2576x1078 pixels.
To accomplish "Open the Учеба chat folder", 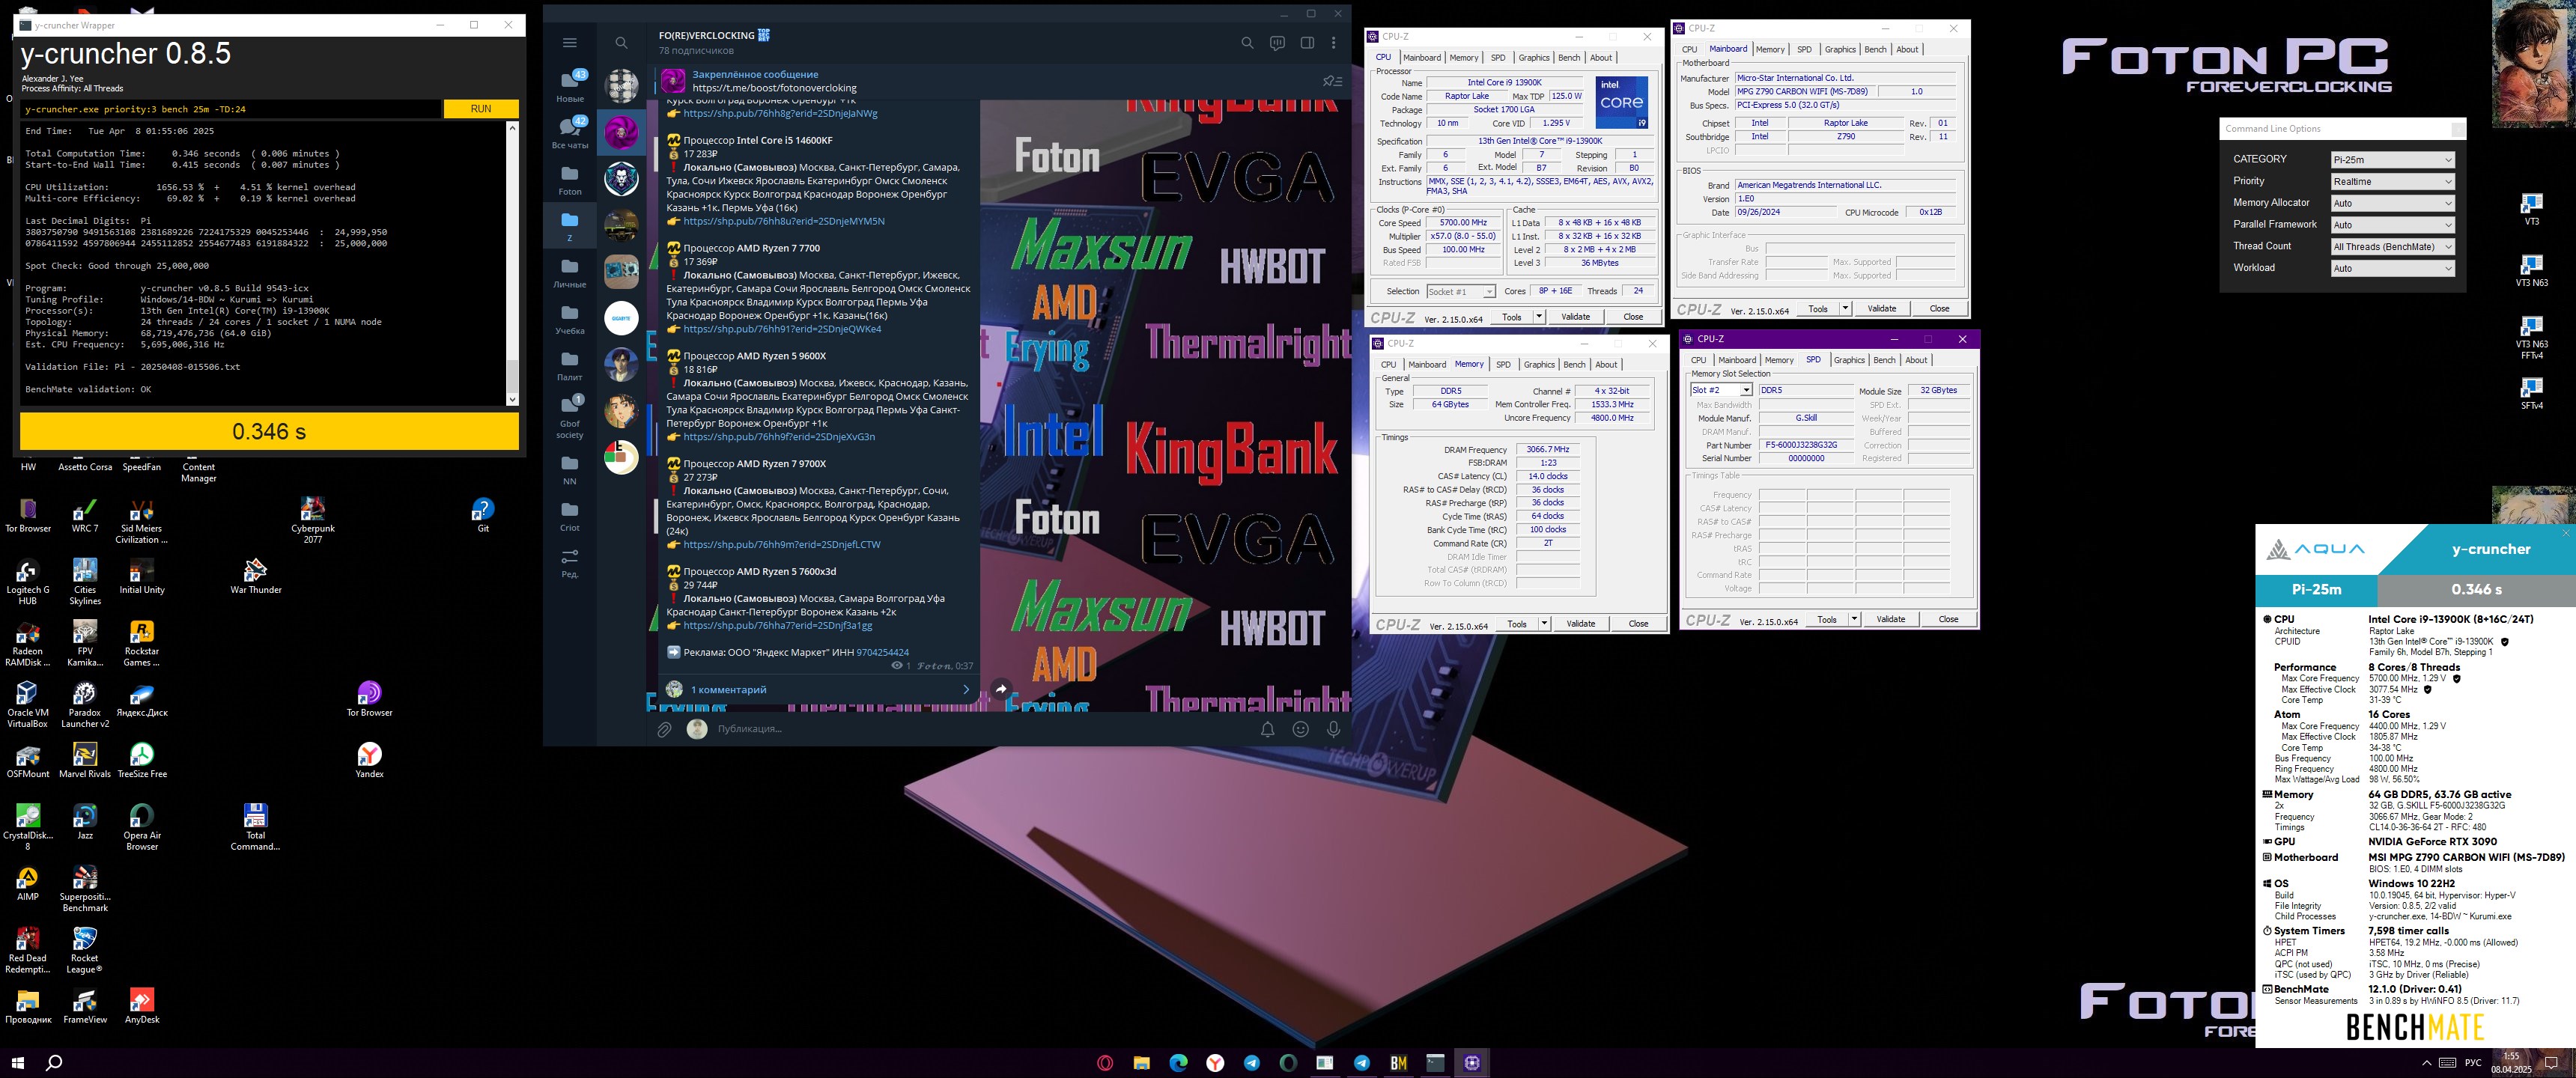I will coord(570,319).
